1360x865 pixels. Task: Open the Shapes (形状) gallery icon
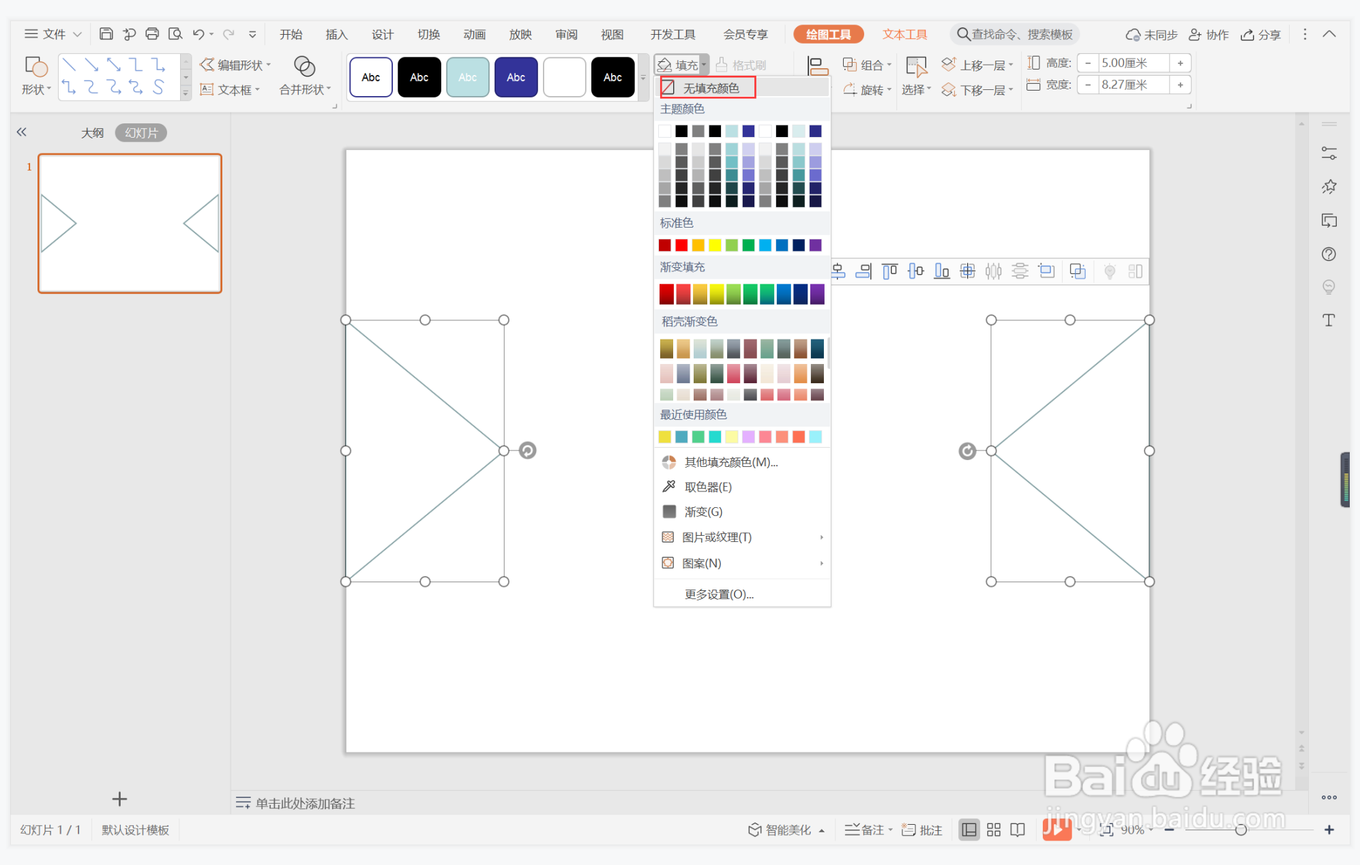[35, 67]
